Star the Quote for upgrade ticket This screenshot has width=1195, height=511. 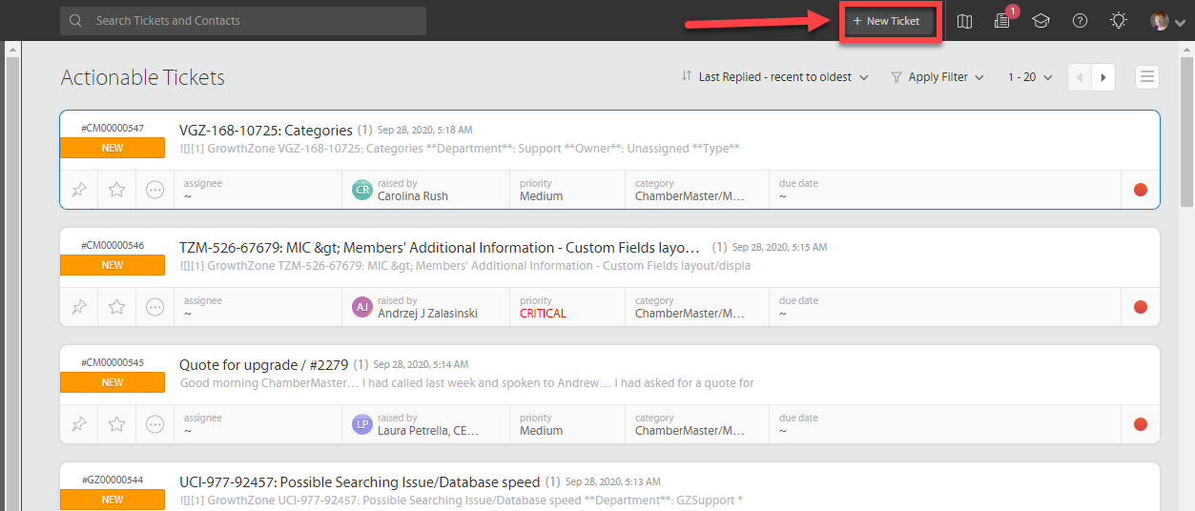(117, 424)
